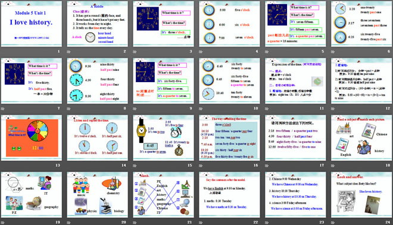Select slide 4 with three o'clock examples
This screenshot has height=225, width=393.
(x=229, y=24)
